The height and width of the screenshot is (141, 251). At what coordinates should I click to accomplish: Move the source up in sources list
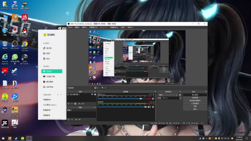point(79,104)
